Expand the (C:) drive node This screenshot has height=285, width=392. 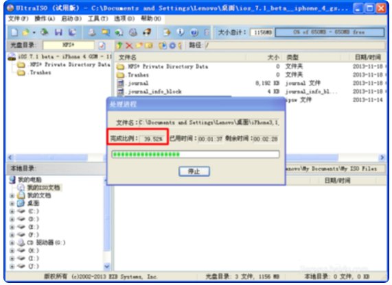(x=12, y=212)
